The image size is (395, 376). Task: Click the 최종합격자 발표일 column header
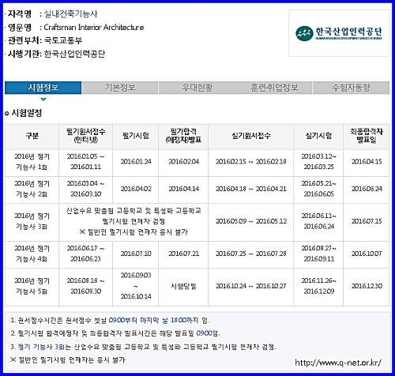click(x=367, y=136)
